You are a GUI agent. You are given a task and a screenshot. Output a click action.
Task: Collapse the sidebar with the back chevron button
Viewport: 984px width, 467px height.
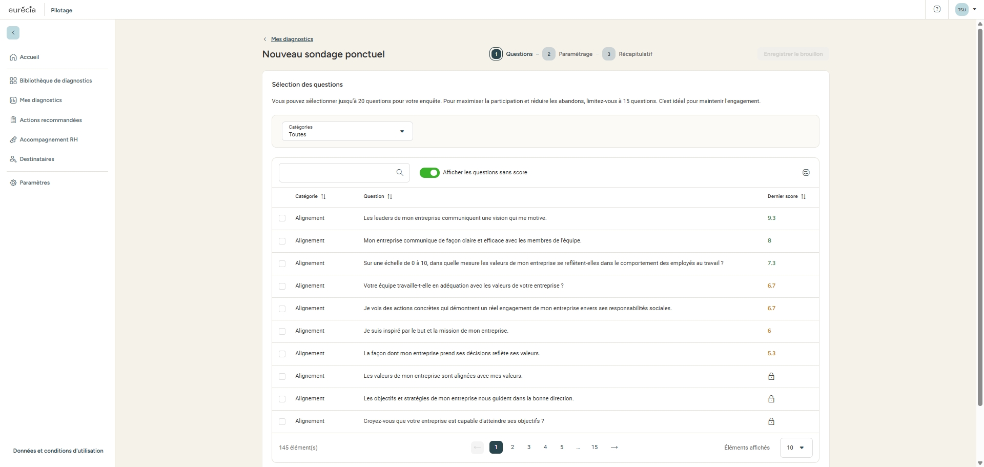pyautogui.click(x=13, y=33)
